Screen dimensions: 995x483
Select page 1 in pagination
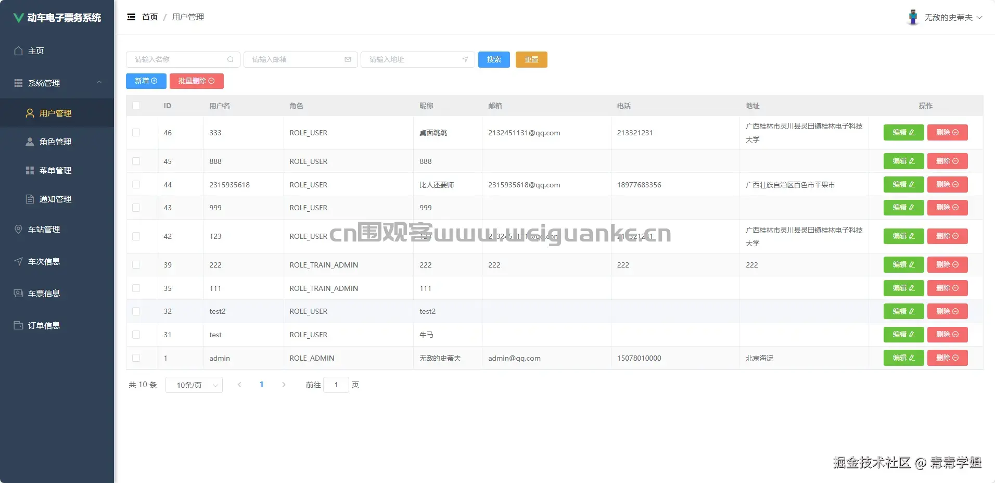click(262, 385)
